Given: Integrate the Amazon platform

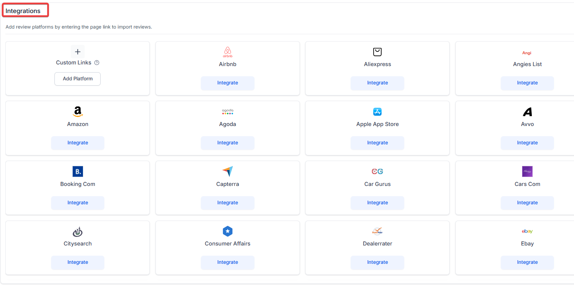Looking at the screenshot, I should point(78,143).
